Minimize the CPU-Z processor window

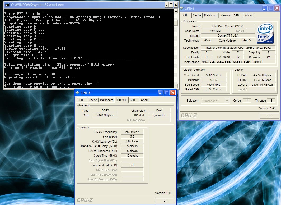[x=265, y=8]
